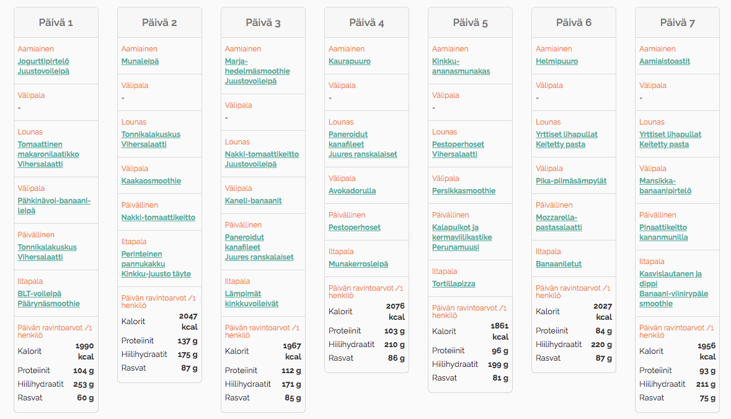Screen dimensions: 731x419
Task: Click Kaurapuuro breakfast in Päivä 4
Action: point(350,61)
